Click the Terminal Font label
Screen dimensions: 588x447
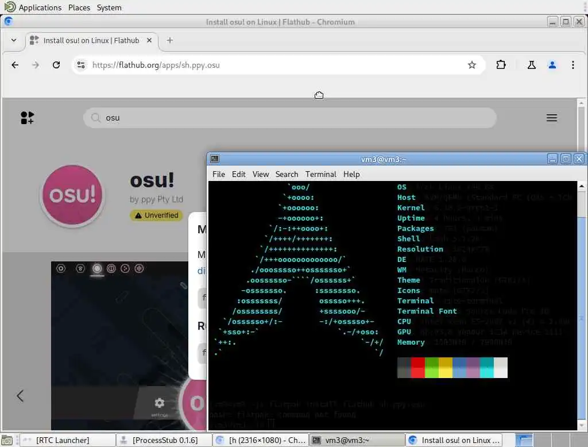(x=427, y=311)
